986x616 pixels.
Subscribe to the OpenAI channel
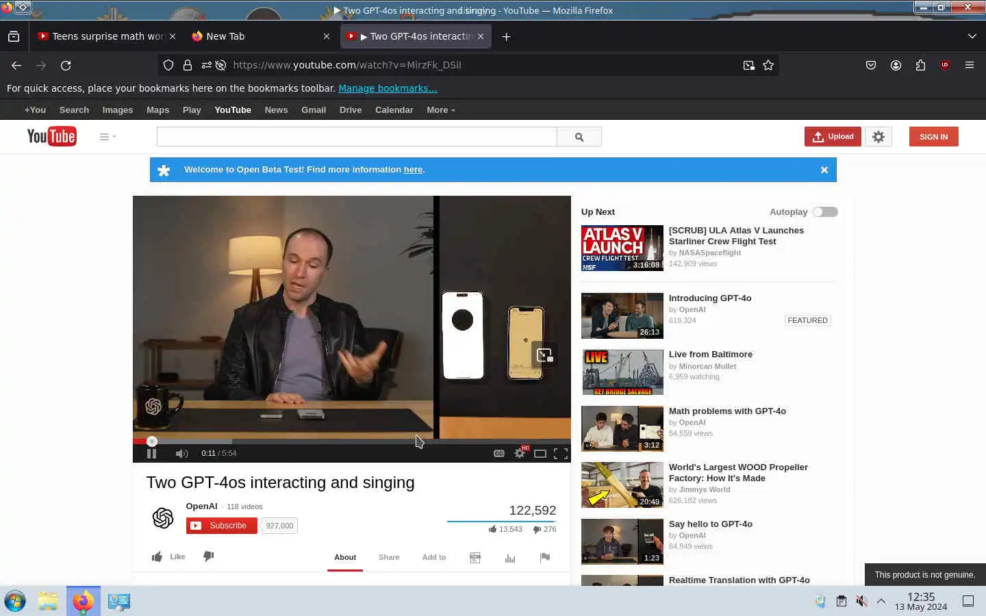(x=221, y=526)
